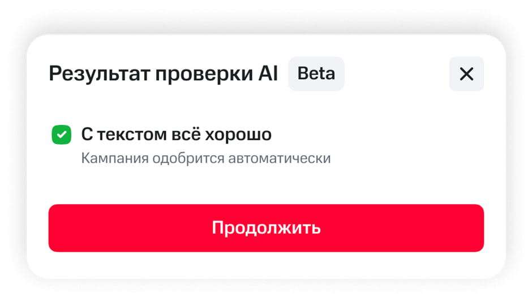Confirm the result with Продолжить
The width and height of the screenshot is (532, 302).
pyautogui.click(x=266, y=228)
